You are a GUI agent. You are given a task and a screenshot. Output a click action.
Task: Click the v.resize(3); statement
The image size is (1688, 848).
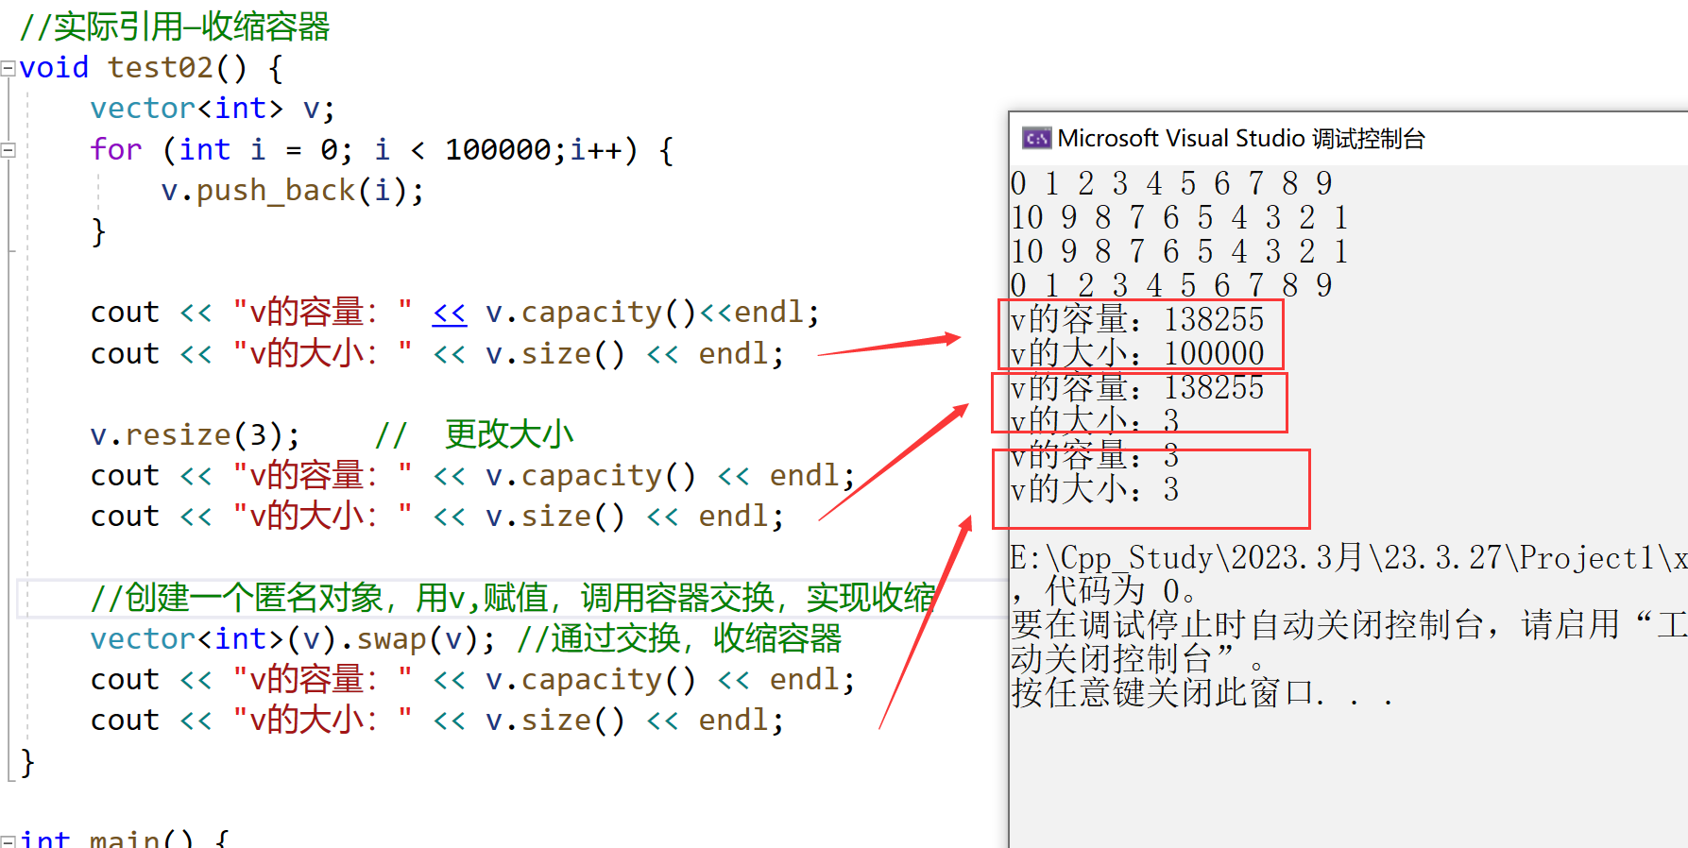click(196, 434)
